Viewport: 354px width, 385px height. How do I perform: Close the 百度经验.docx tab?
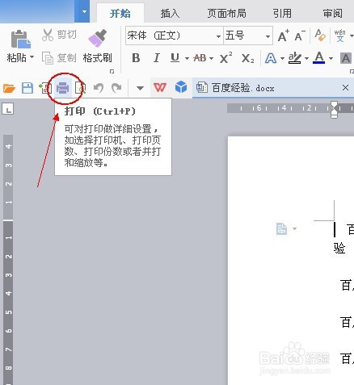point(345,87)
